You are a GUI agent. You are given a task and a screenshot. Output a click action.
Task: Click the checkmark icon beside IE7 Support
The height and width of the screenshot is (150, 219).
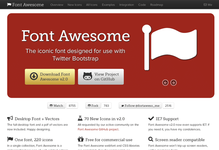(x=151, y=118)
